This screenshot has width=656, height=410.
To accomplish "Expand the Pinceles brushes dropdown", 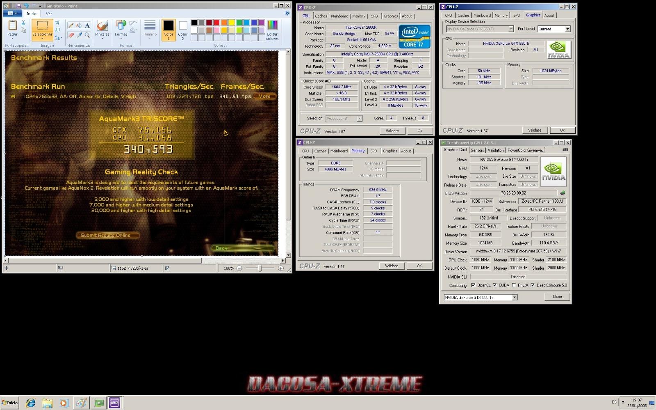I will point(102,38).
